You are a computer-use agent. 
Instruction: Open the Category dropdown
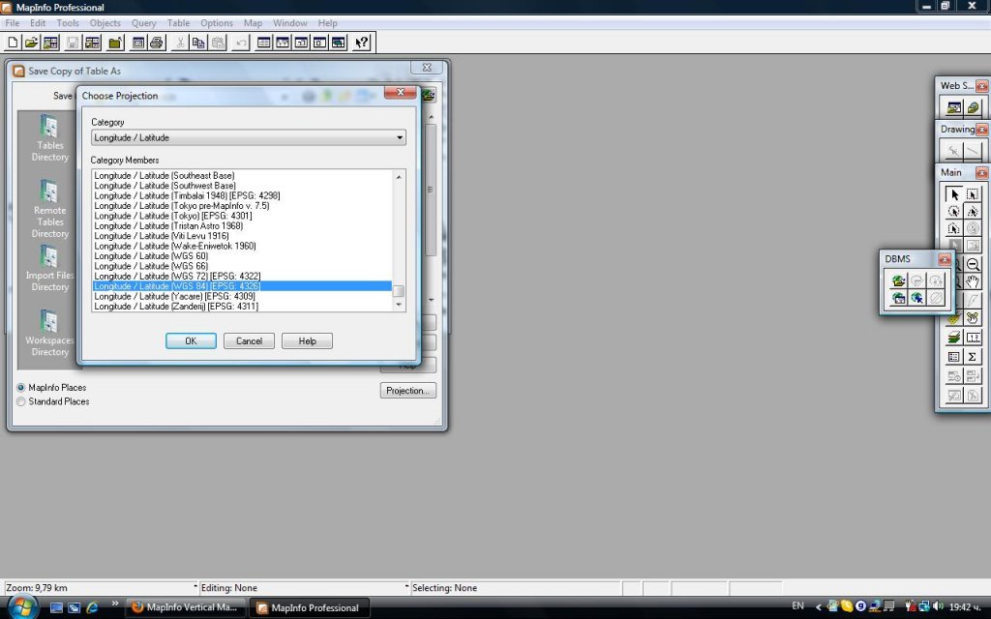click(x=249, y=137)
